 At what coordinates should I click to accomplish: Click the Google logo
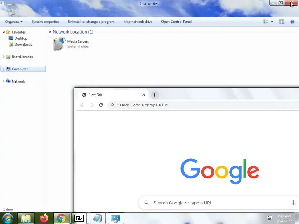(220, 171)
